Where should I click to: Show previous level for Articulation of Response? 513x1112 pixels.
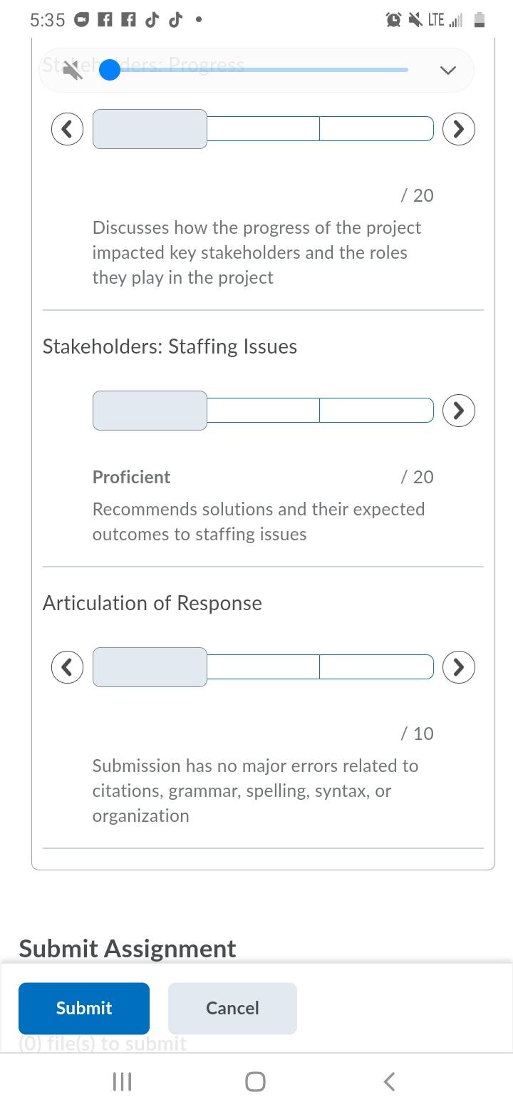click(x=67, y=667)
